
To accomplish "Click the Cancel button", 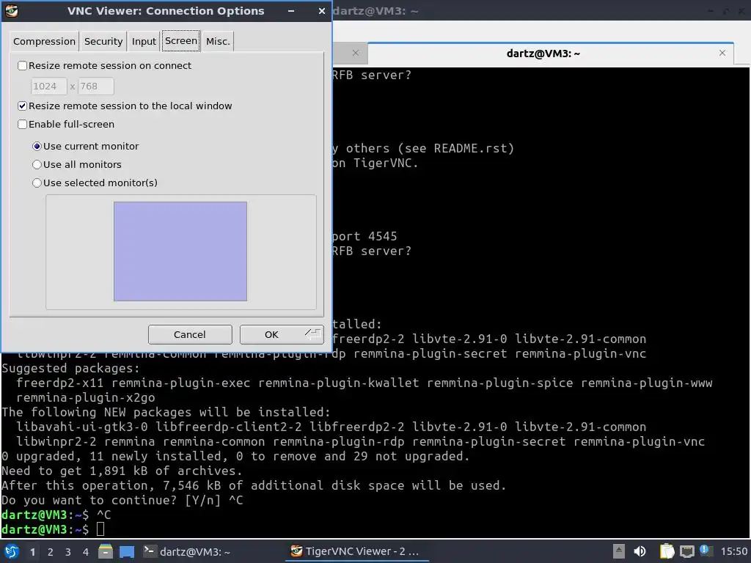I will [190, 334].
